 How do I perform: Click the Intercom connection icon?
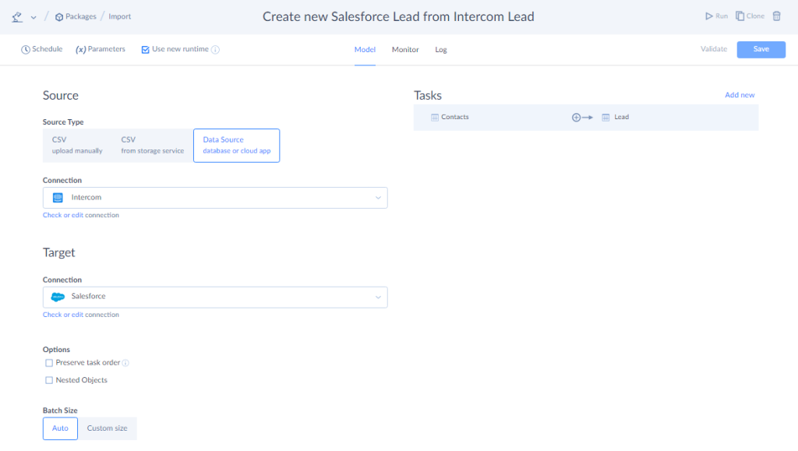click(x=58, y=198)
